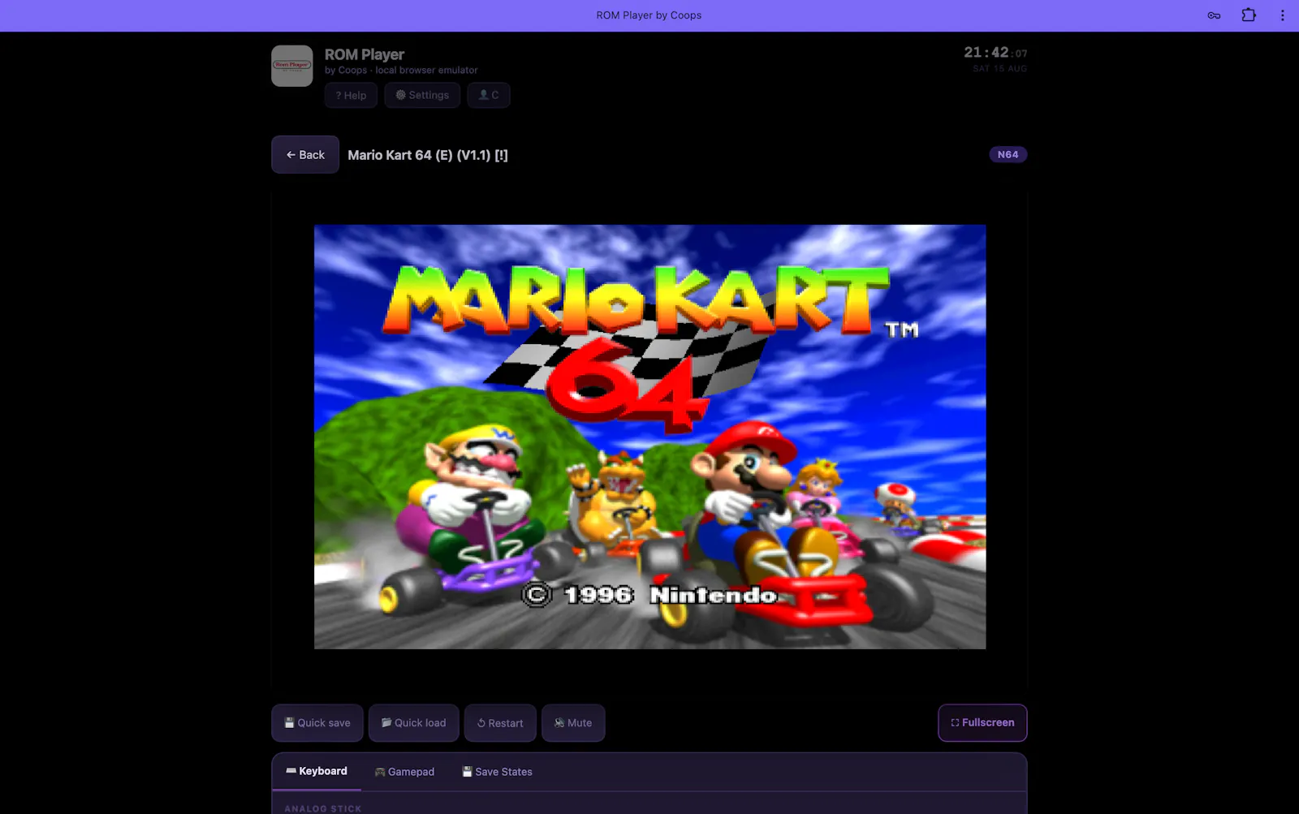Switch to the Save States tab
This screenshot has height=814, width=1299.
(497, 772)
